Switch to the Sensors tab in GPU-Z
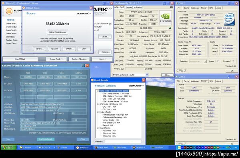Image resolution: width=240 pixels, height=158 pixels. (x=128, y=7)
